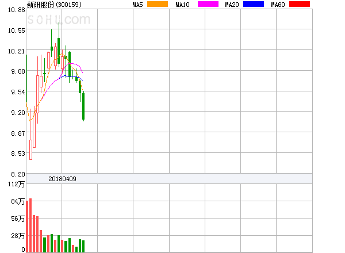Click the 9.54 price axis label

[x=18, y=92]
